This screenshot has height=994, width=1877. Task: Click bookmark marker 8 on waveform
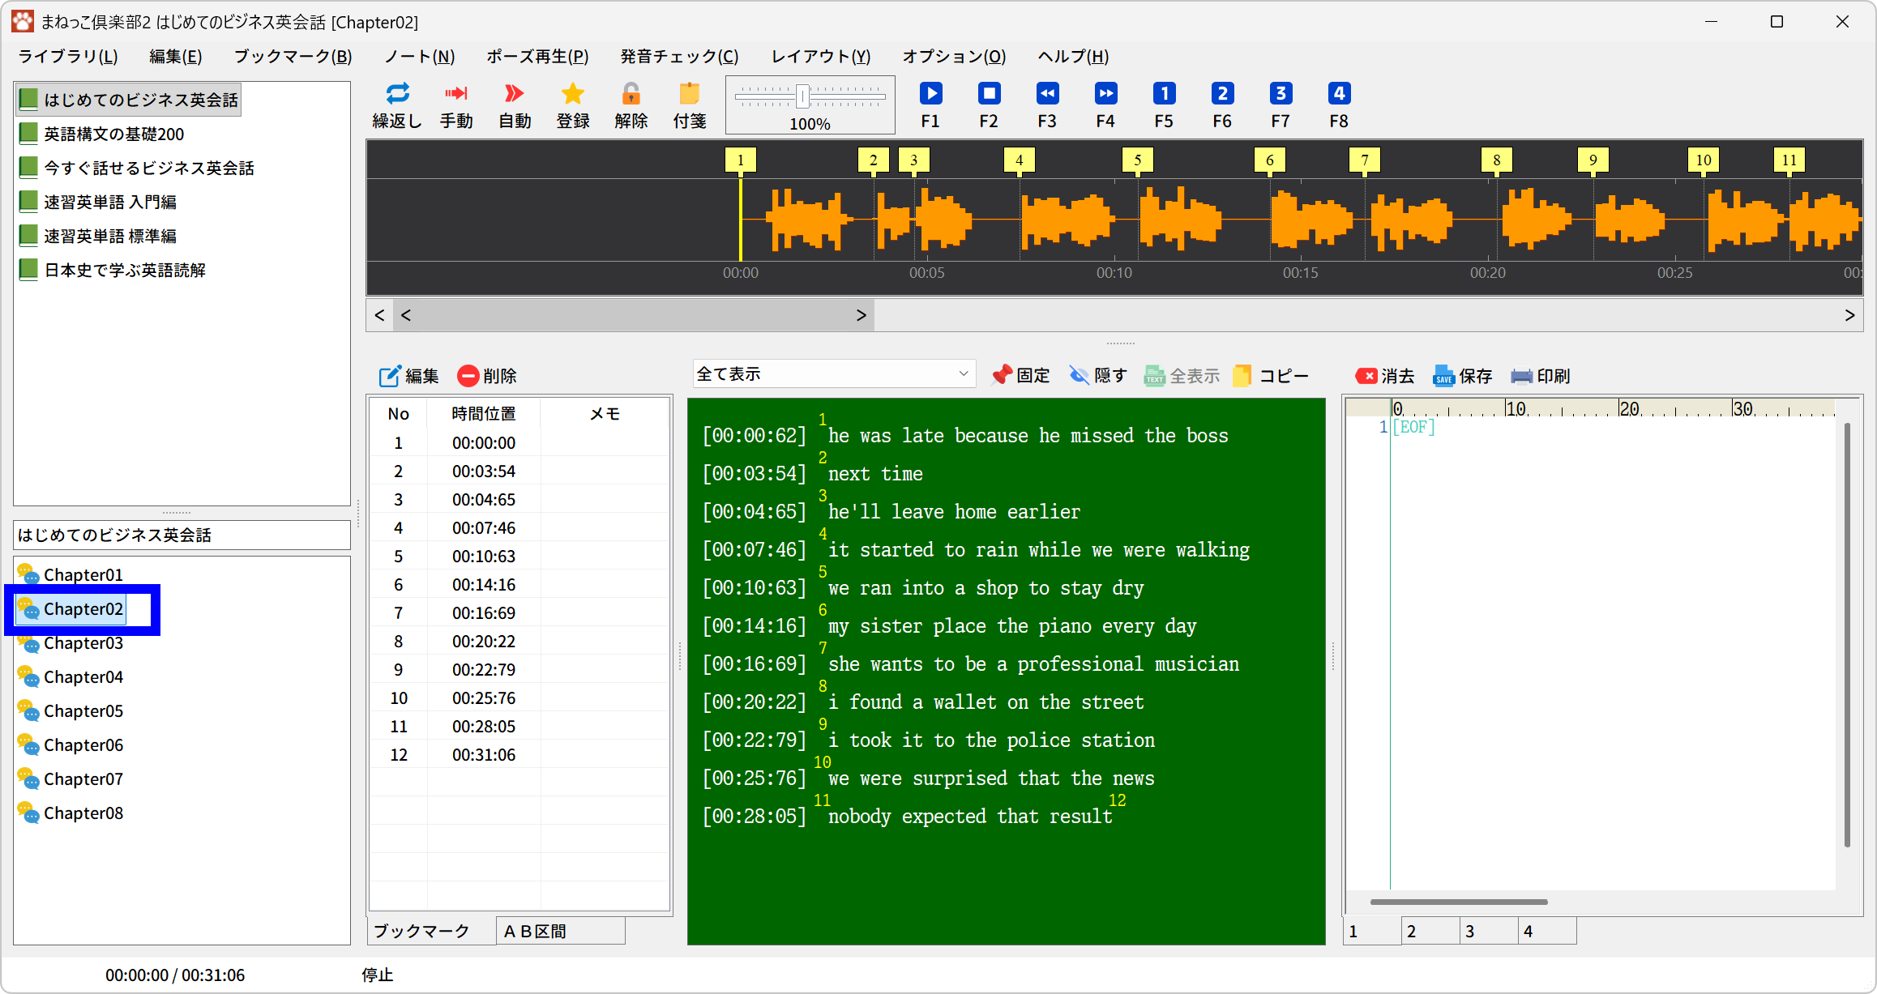coord(1496,160)
